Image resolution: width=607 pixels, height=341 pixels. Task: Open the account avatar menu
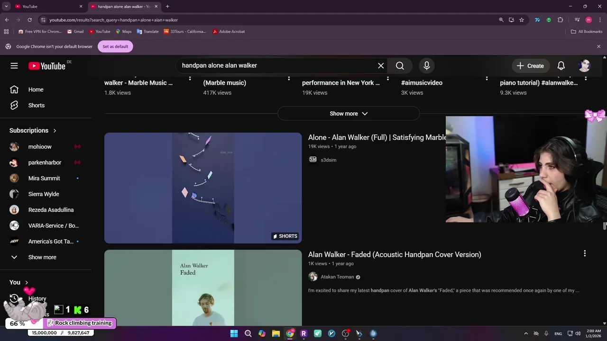pyautogui.click(x=584, y=66)
